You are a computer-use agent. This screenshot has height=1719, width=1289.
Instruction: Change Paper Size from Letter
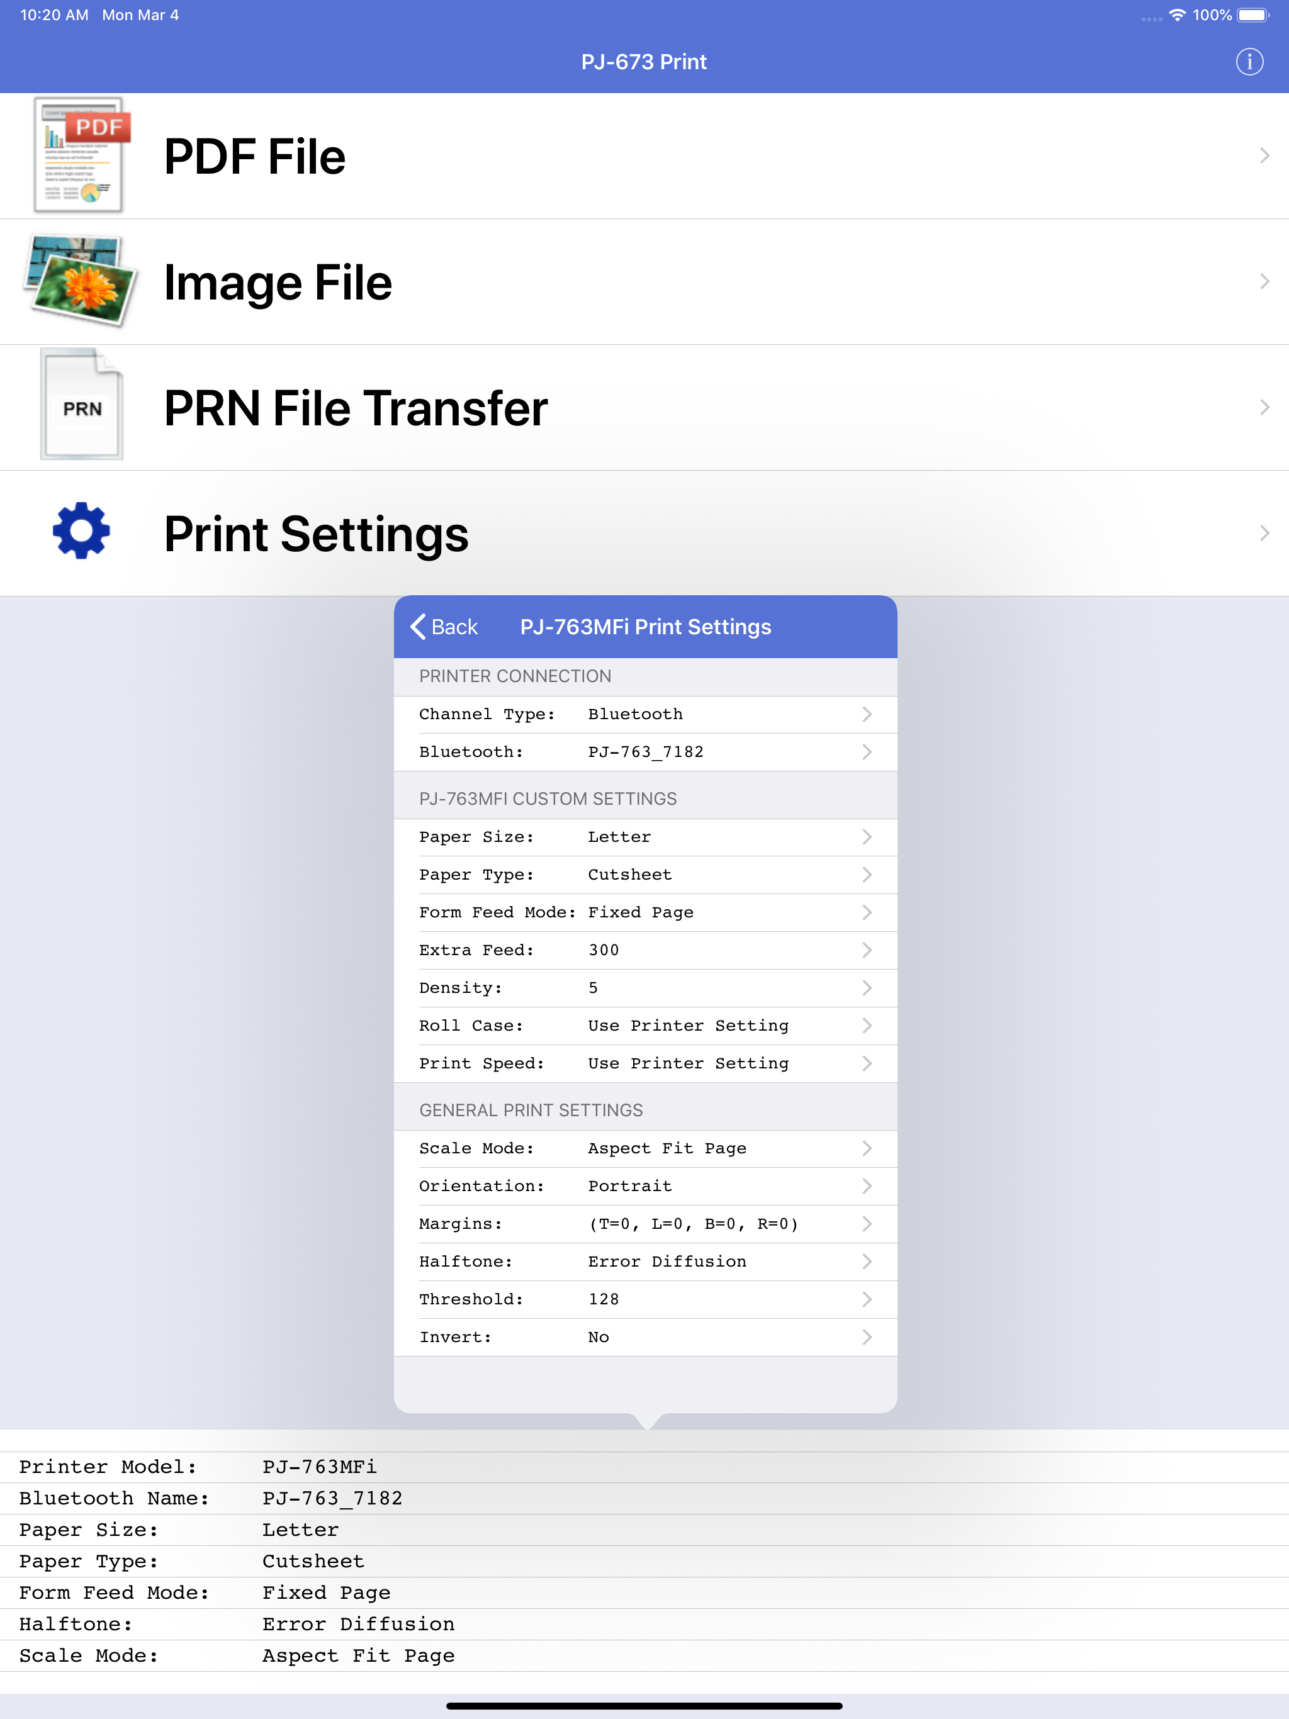click(645, 837)
